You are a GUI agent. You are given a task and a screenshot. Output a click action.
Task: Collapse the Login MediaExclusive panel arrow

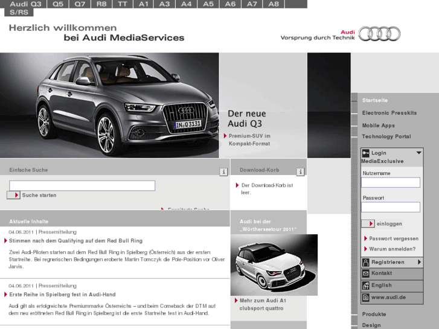click(418, 153)
